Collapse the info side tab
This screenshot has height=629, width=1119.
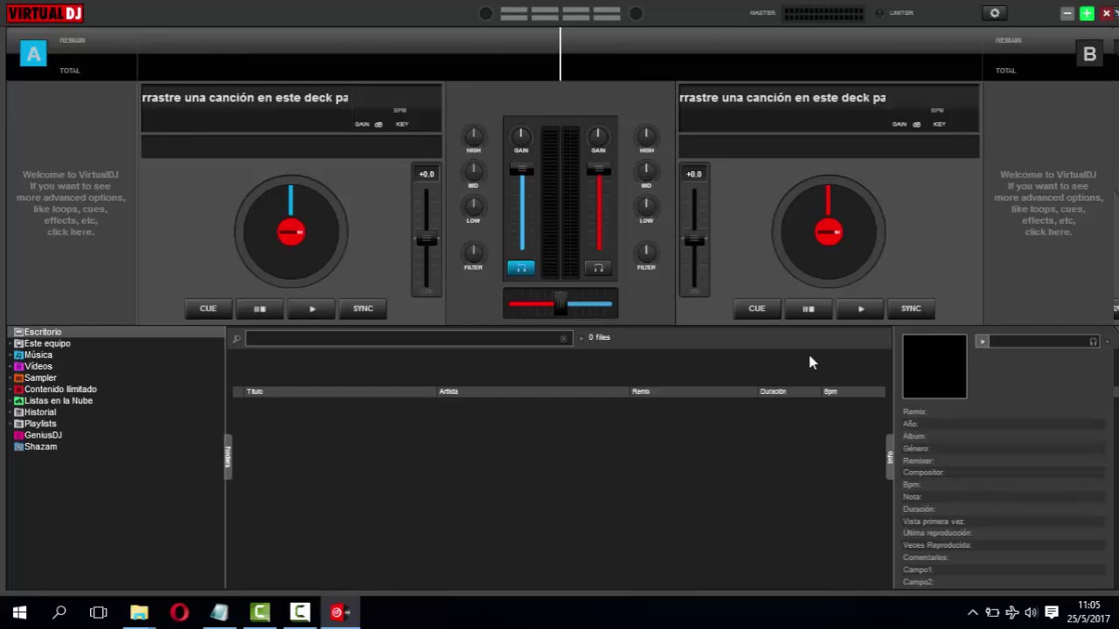(x=890, y=456)
